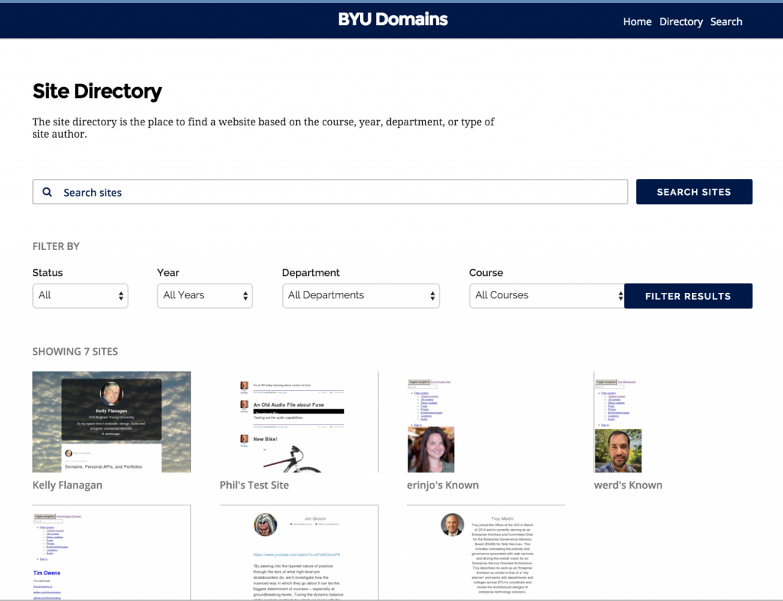Open werd's Known site thumbnail
Screen dimensions: 783x601
(x=673, y=422)
